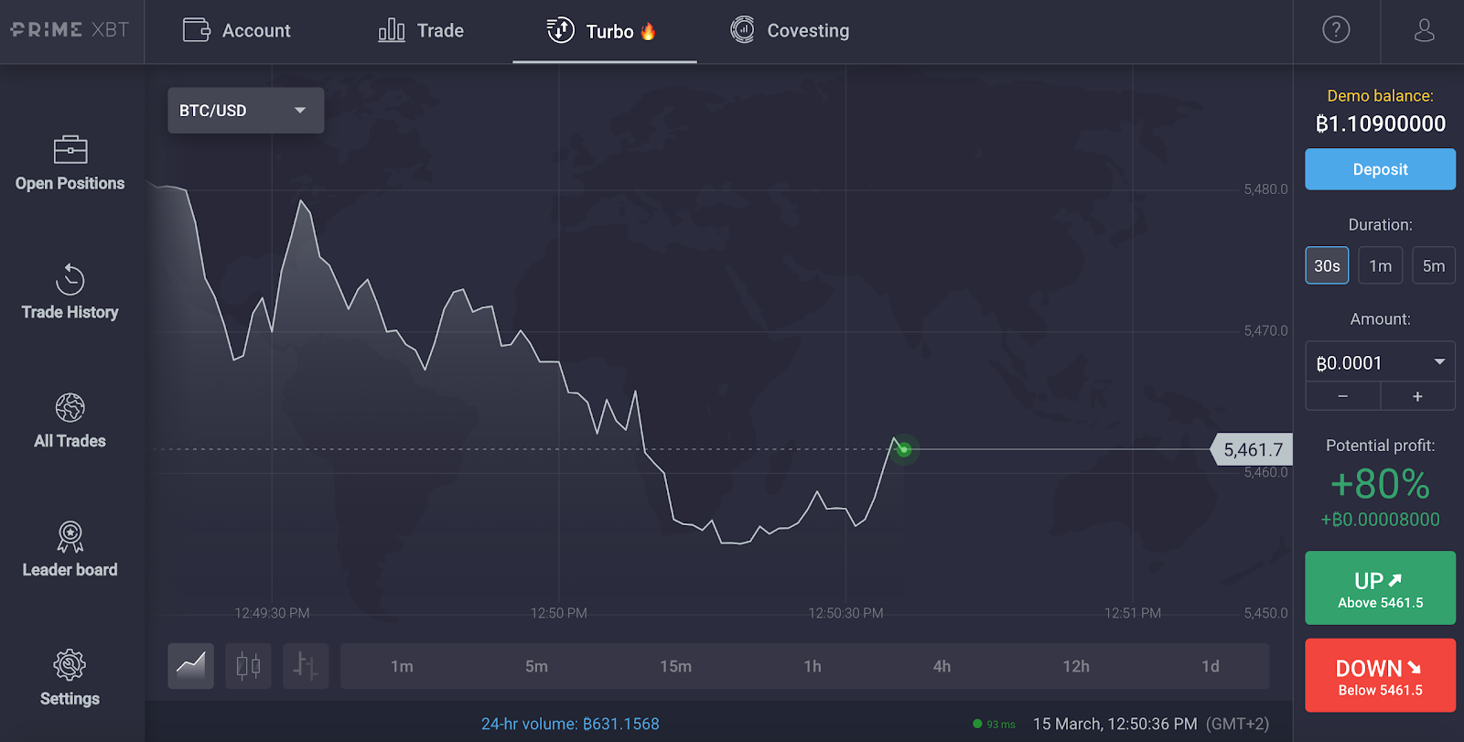
Task: Open the Settings gear icon
Action: (x=70, y=665)
